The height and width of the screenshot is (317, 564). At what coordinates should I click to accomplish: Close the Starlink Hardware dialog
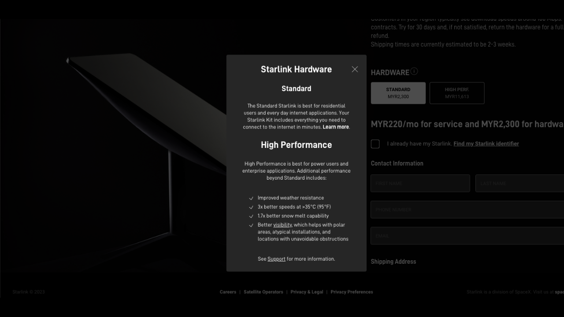[355, 69]
